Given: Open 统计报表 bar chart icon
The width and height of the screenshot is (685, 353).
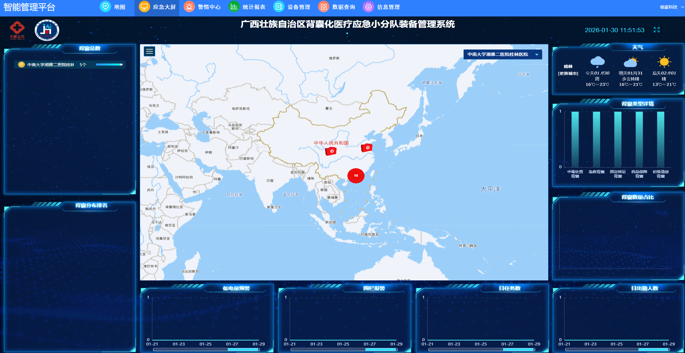Looking at the screenshot, I should 234,7.
